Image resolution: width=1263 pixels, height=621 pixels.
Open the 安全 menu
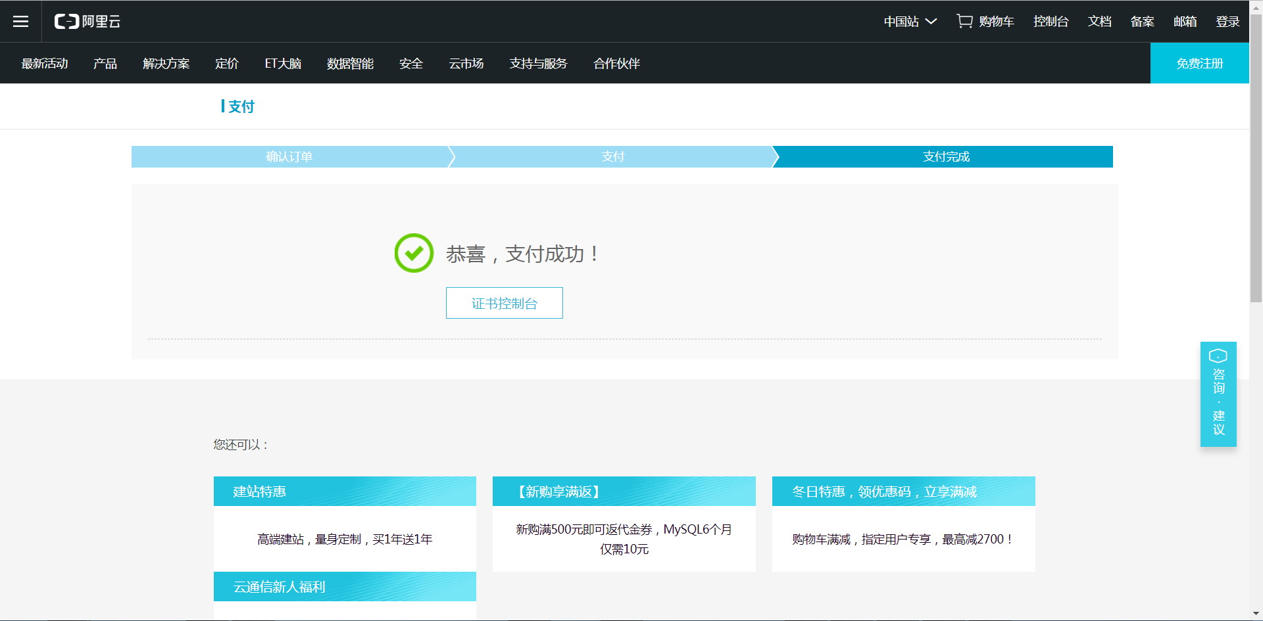tap(411, 64)
